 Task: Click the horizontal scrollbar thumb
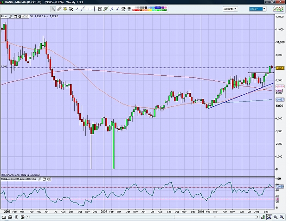[x=214, y=217]
